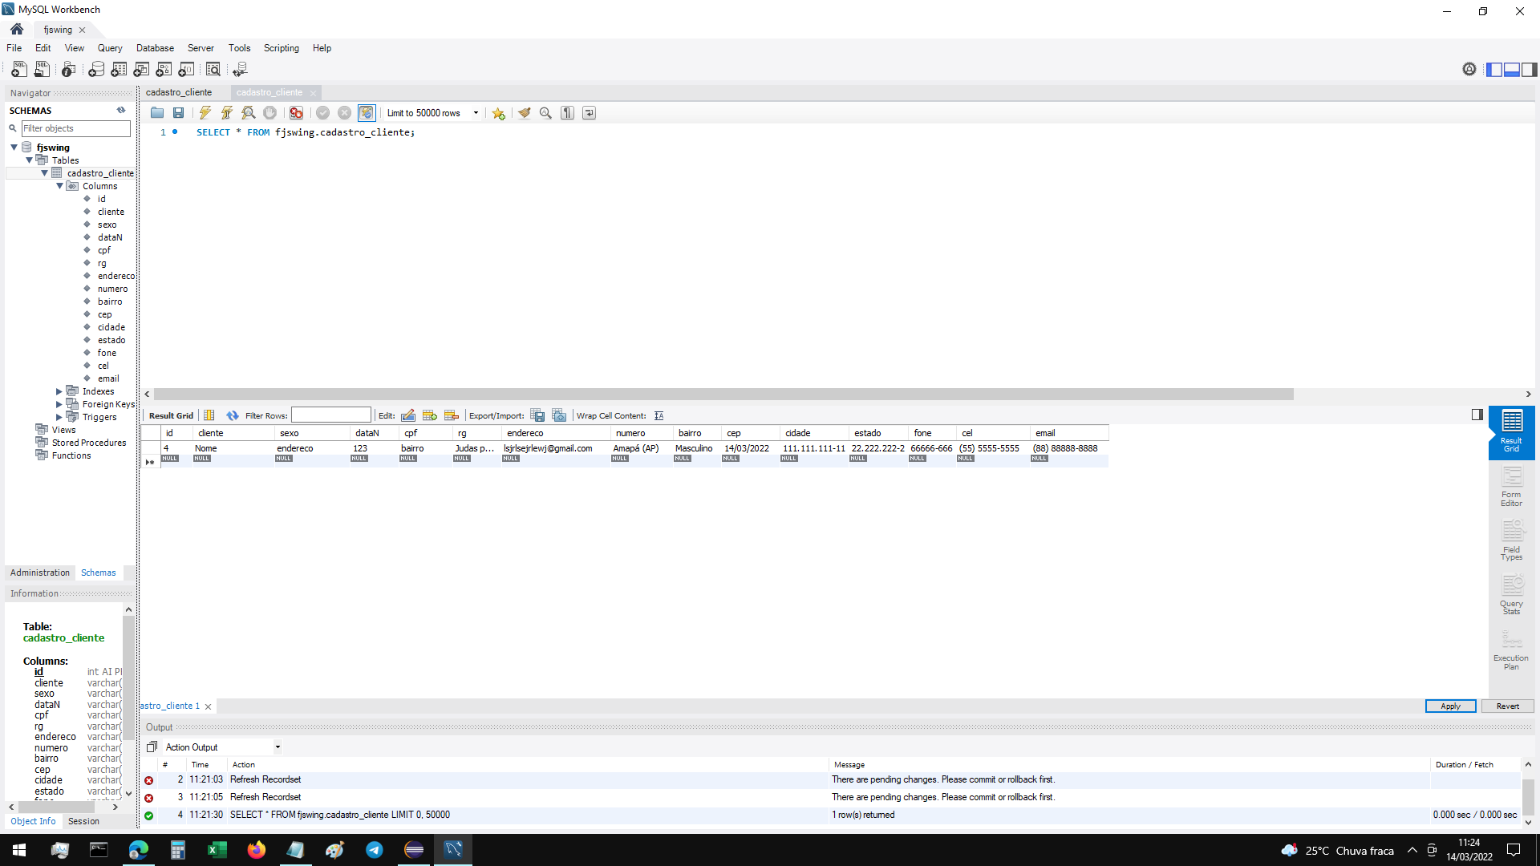This screenshot has height=866, width=1540.
Task: Create a new function icon
Action: (187, 69)
